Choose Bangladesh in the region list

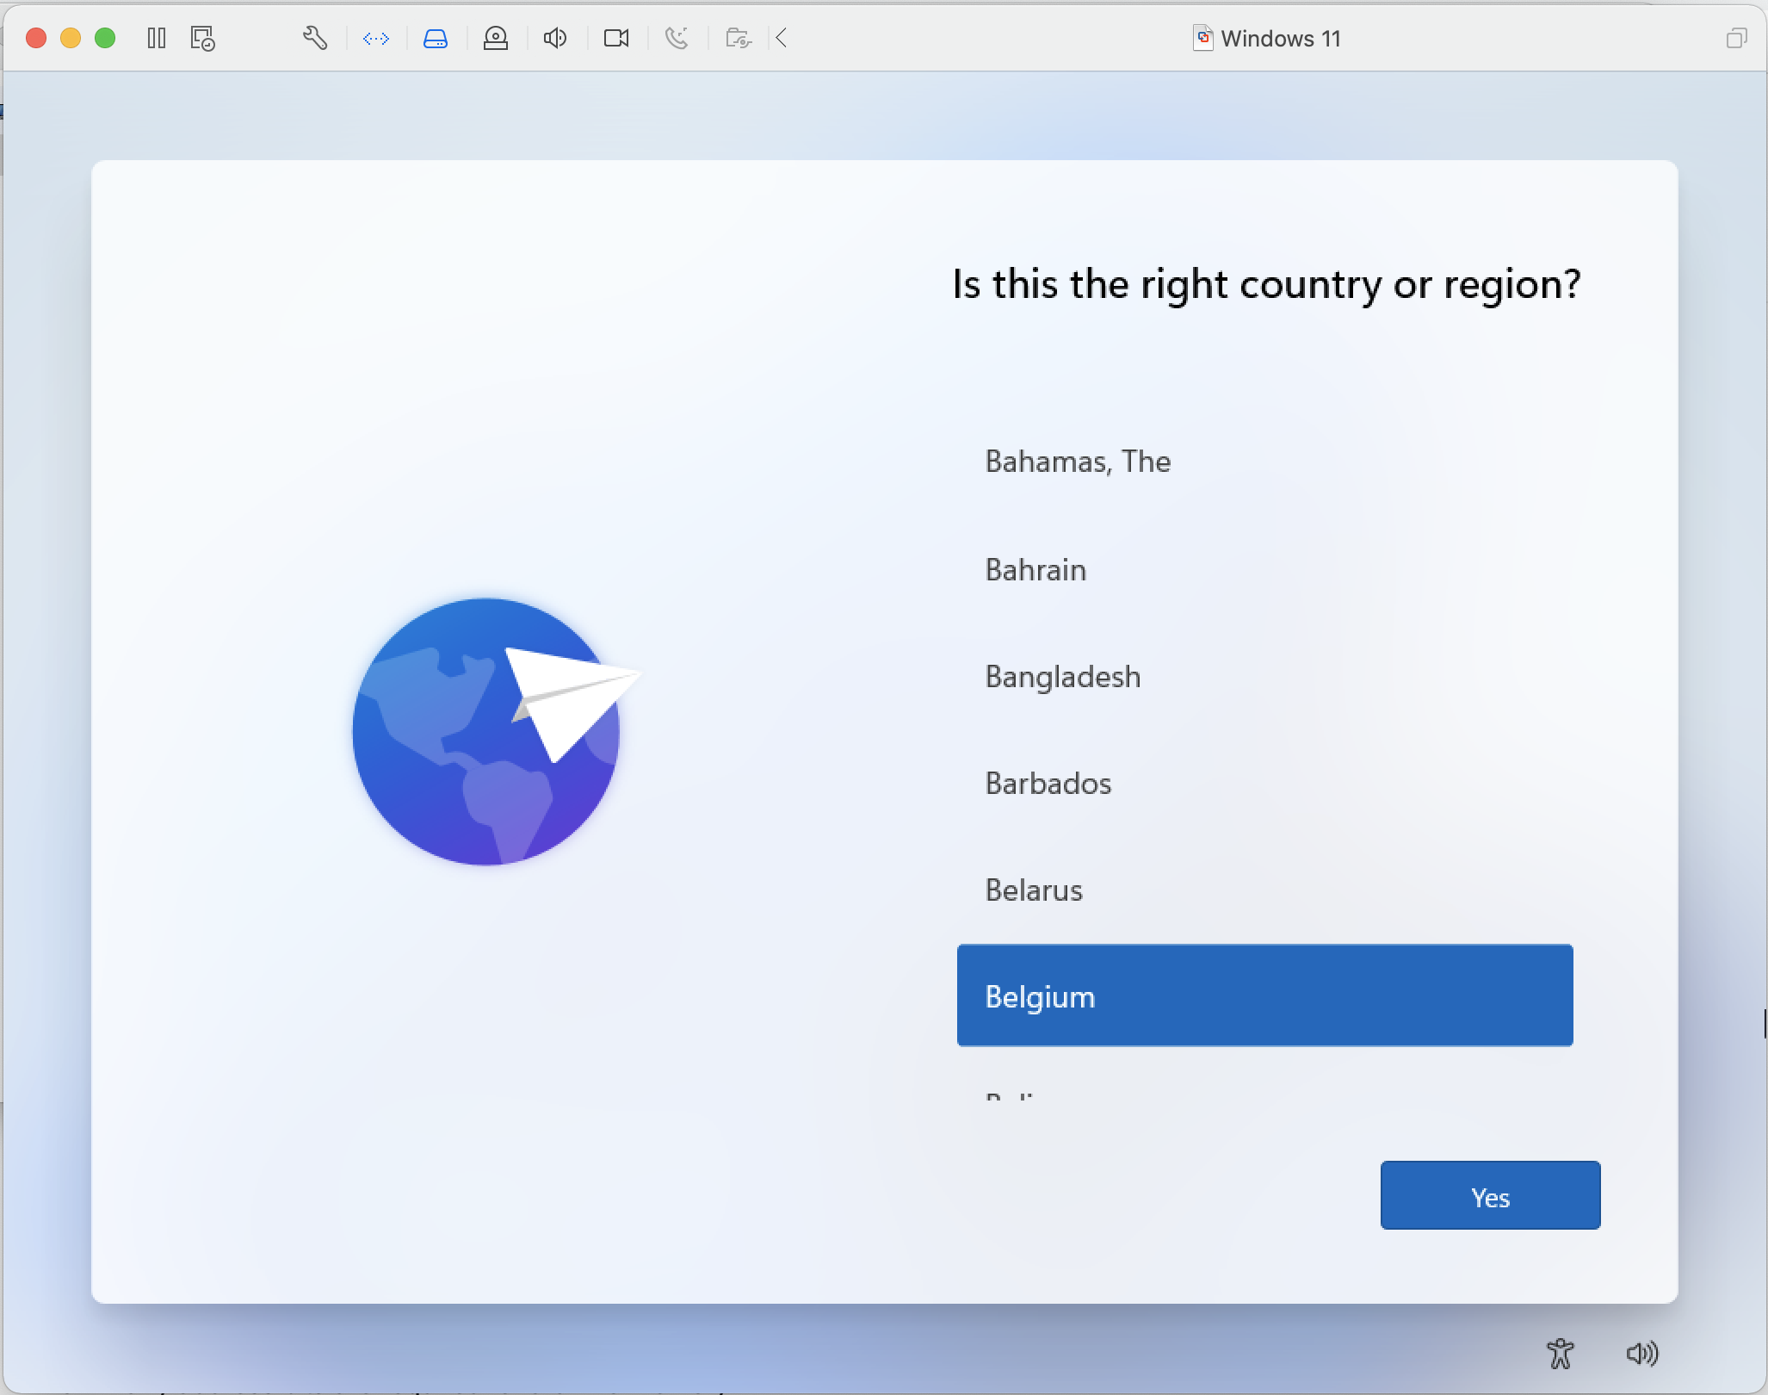[x=1063, y=677]
